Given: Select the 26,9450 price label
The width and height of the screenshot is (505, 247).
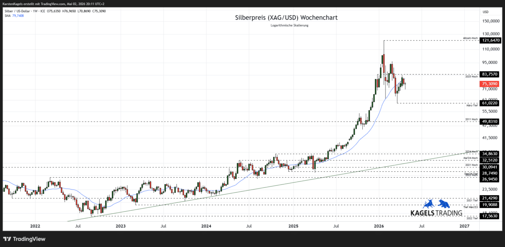Looking at the screenshot, I should 490,179.
